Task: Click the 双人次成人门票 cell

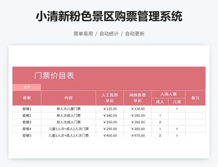Action: tap(68, 122)
